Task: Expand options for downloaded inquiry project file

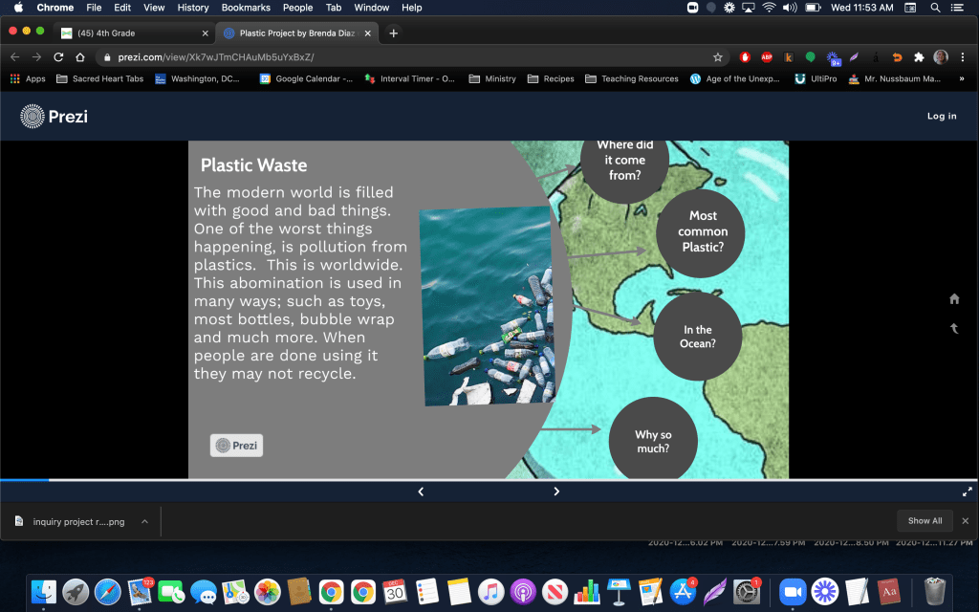Action: 144,521
